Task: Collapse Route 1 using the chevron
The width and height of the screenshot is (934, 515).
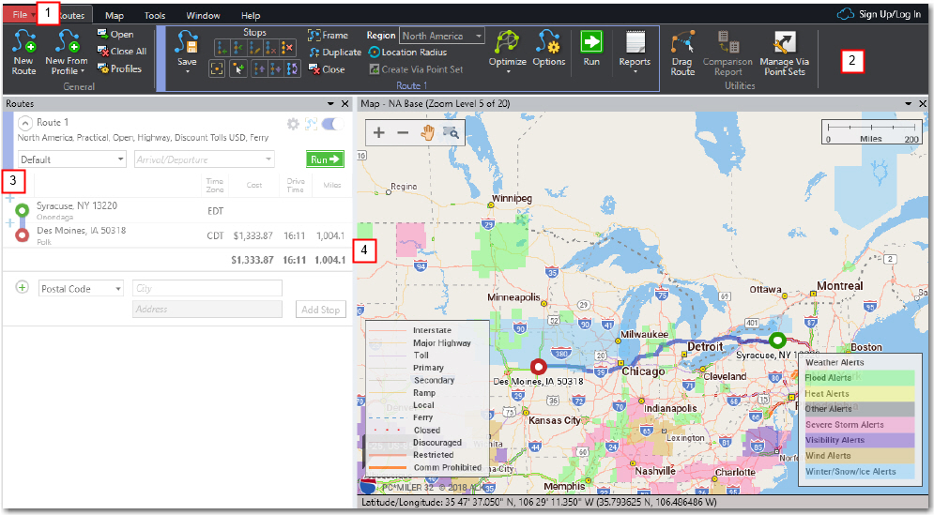Action: click(25, 123)
